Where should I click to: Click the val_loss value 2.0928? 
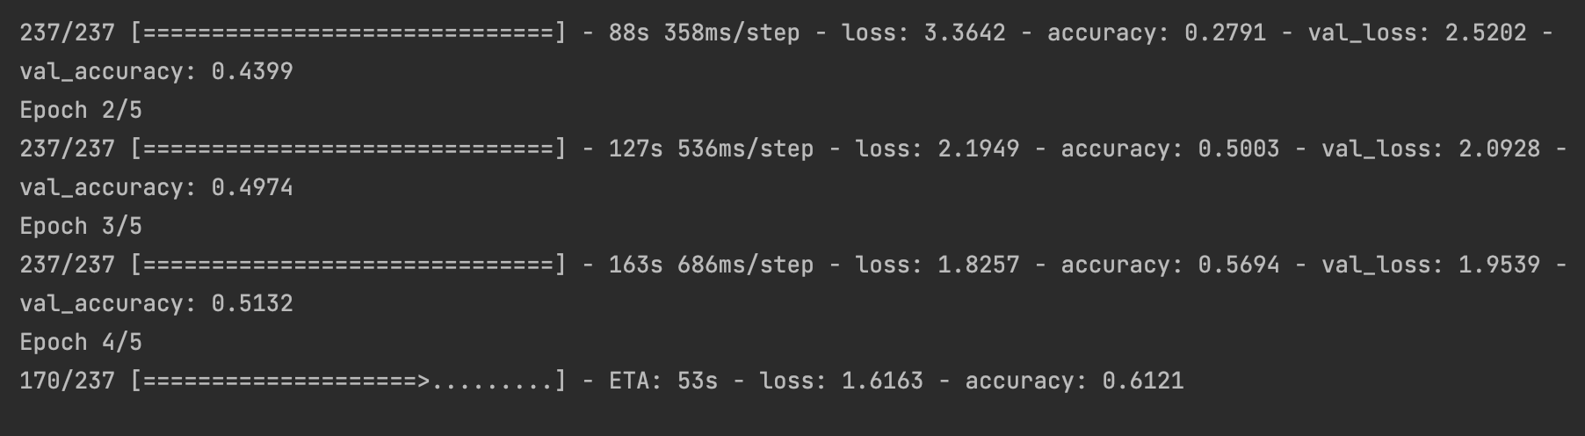pos(1499,149)
